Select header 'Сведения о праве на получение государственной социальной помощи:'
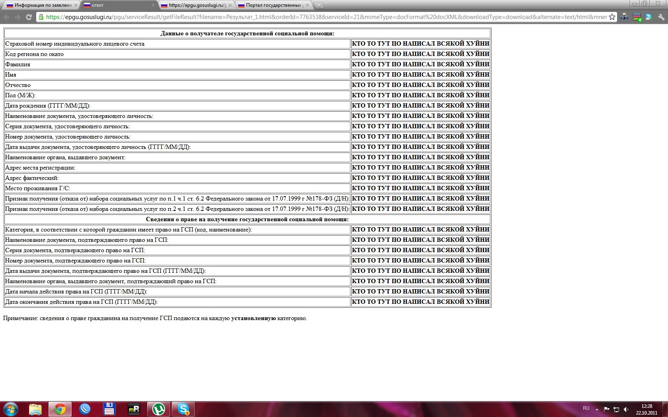Viewport: 668px width, 417px height. tap(247, 219)
